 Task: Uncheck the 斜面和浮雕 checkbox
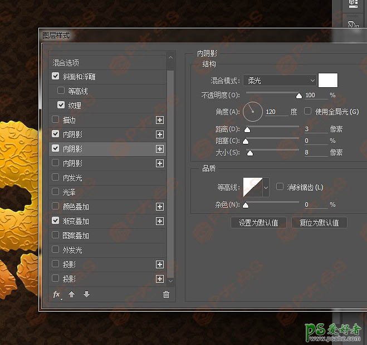[55, 77]
